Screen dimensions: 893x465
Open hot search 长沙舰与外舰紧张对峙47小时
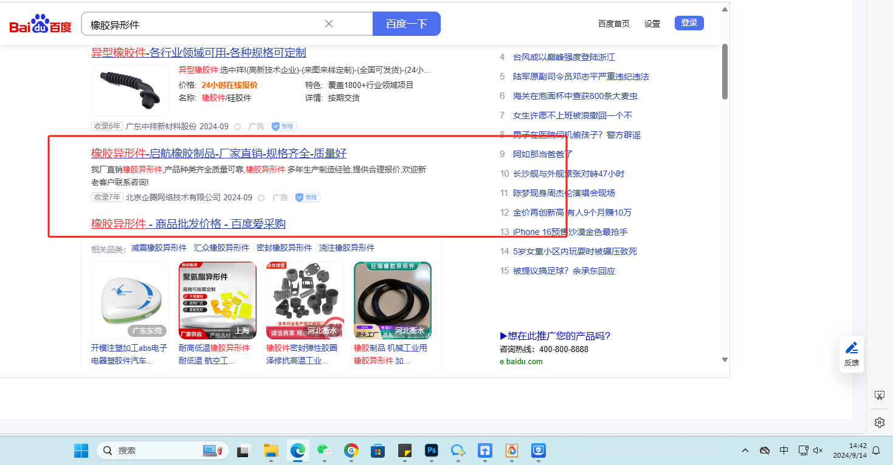point(568,174)
